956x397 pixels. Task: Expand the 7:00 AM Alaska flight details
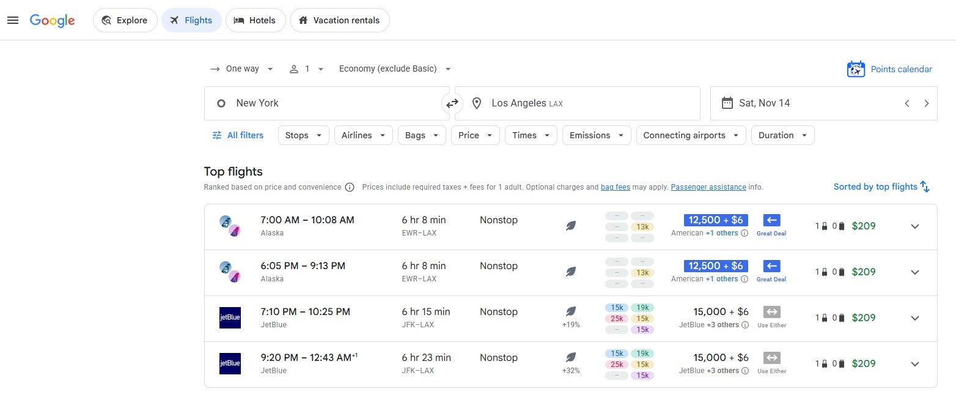click(914, 226)
